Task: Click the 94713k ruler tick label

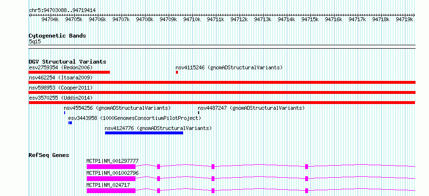Action: coord(263,19)
